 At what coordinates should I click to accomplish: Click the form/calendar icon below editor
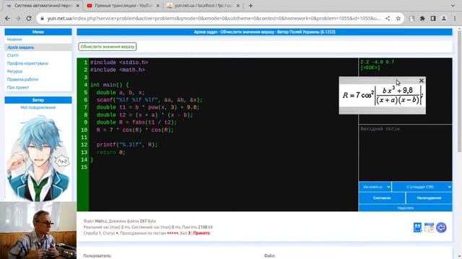point(430,227)
